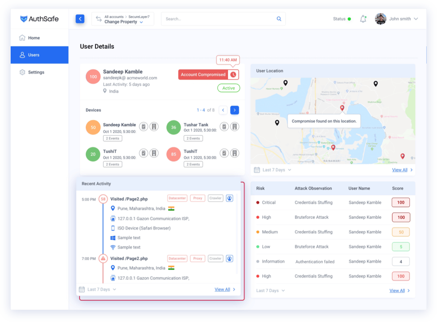437x322 pixels.
Task: Go to next devices page arrow
Action: (x=235, y=110)
